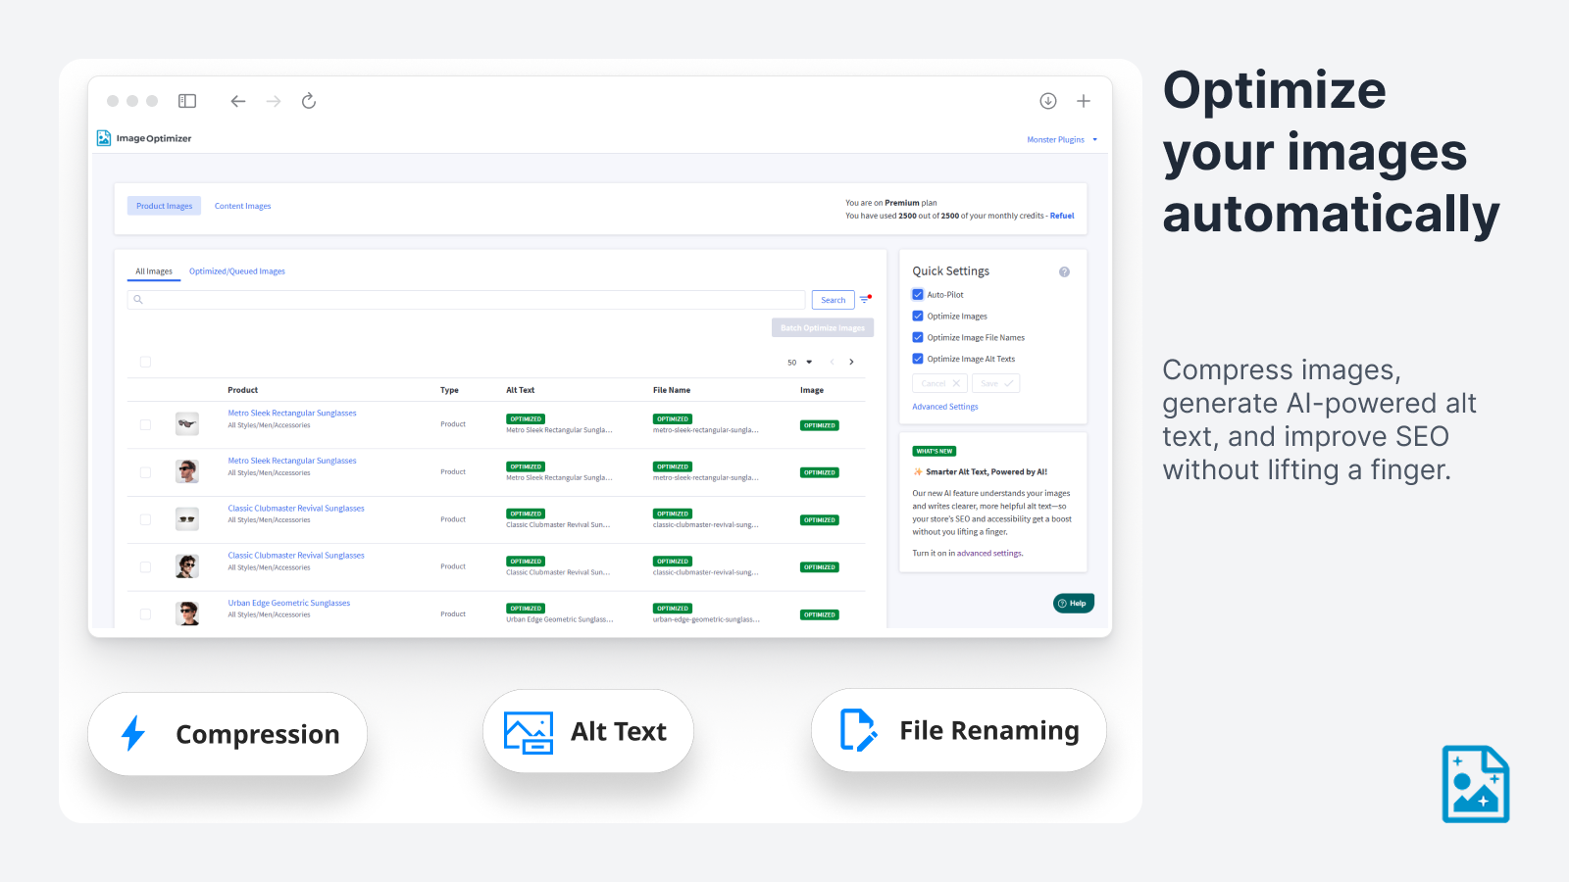Open the 50 per page dropdown
1569x882 pixels.
(x=800, y=363)
